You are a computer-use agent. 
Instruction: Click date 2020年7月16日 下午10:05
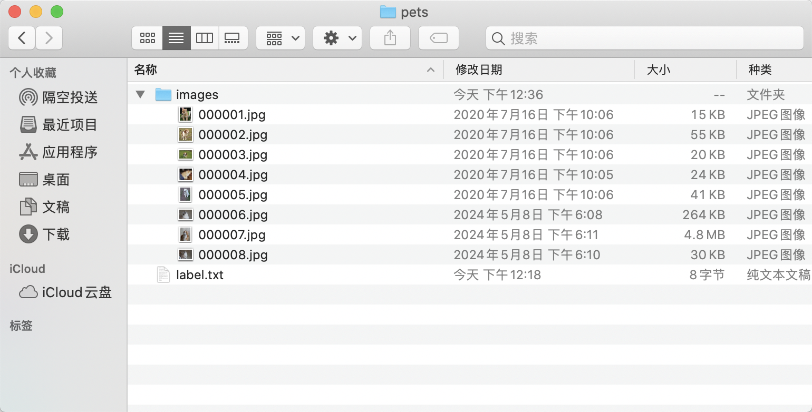click(534, 175)
